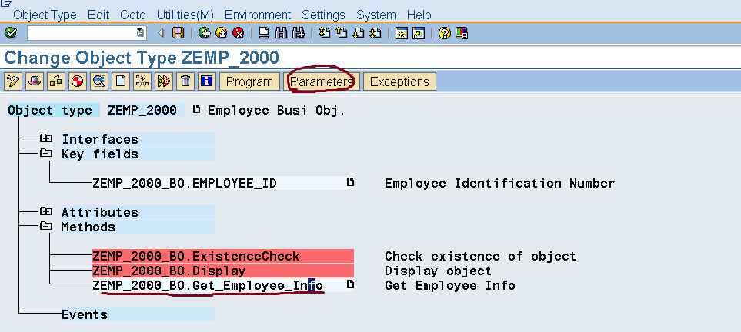
Task: Create new component with blank page icon
Action: pyautogui.click(x=121, y=81)
